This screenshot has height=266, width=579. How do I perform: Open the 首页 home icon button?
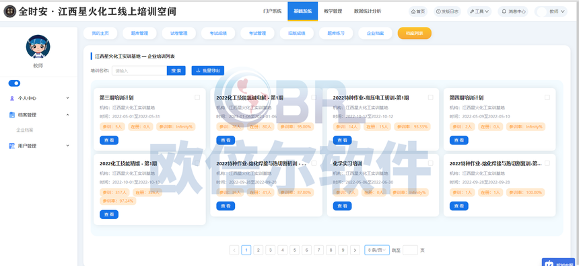[417, 11]
